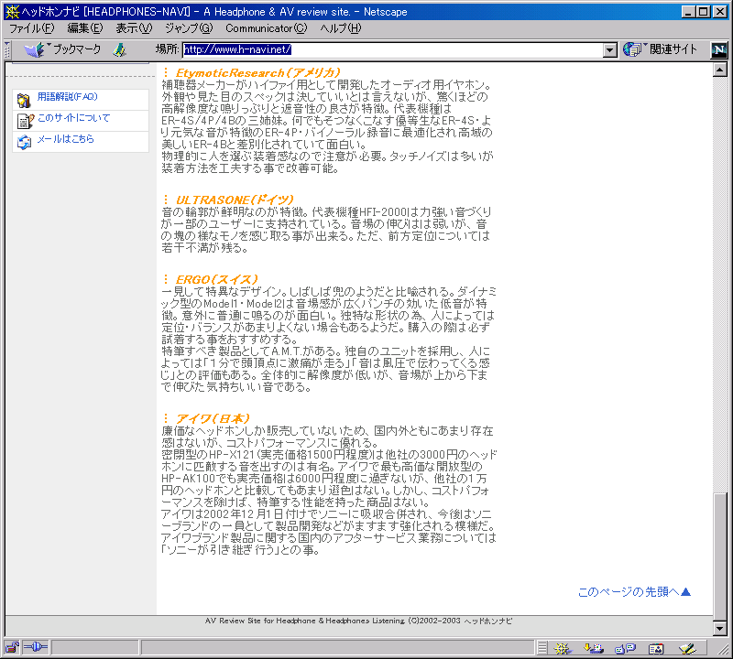
Task: Open the Communicator(C) menu
Action: click(267, 28)
